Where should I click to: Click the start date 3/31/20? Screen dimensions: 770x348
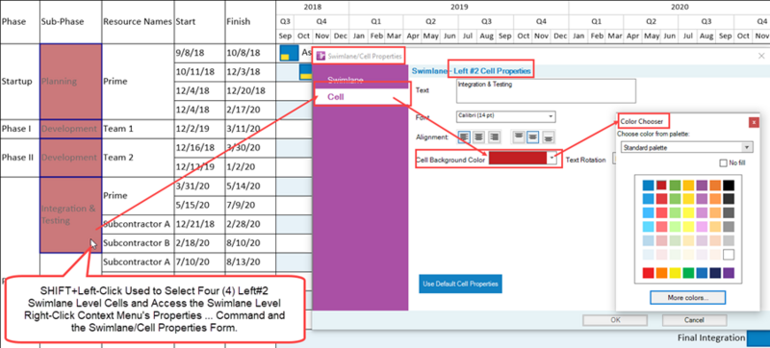tap(200, 186)
